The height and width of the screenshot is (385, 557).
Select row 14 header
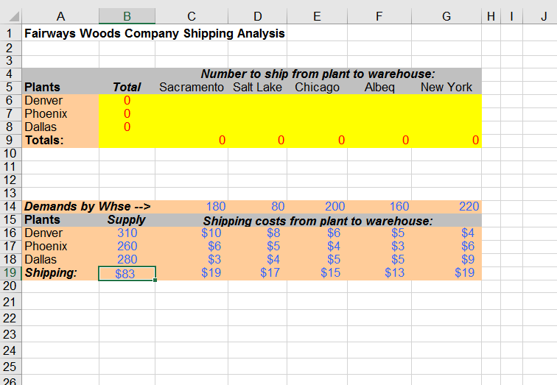coord(10,207)
